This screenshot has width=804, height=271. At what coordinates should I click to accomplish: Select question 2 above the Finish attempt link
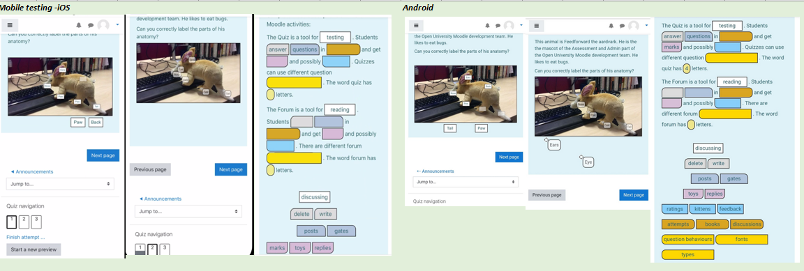pyautogui.click(x=24, y=222)
